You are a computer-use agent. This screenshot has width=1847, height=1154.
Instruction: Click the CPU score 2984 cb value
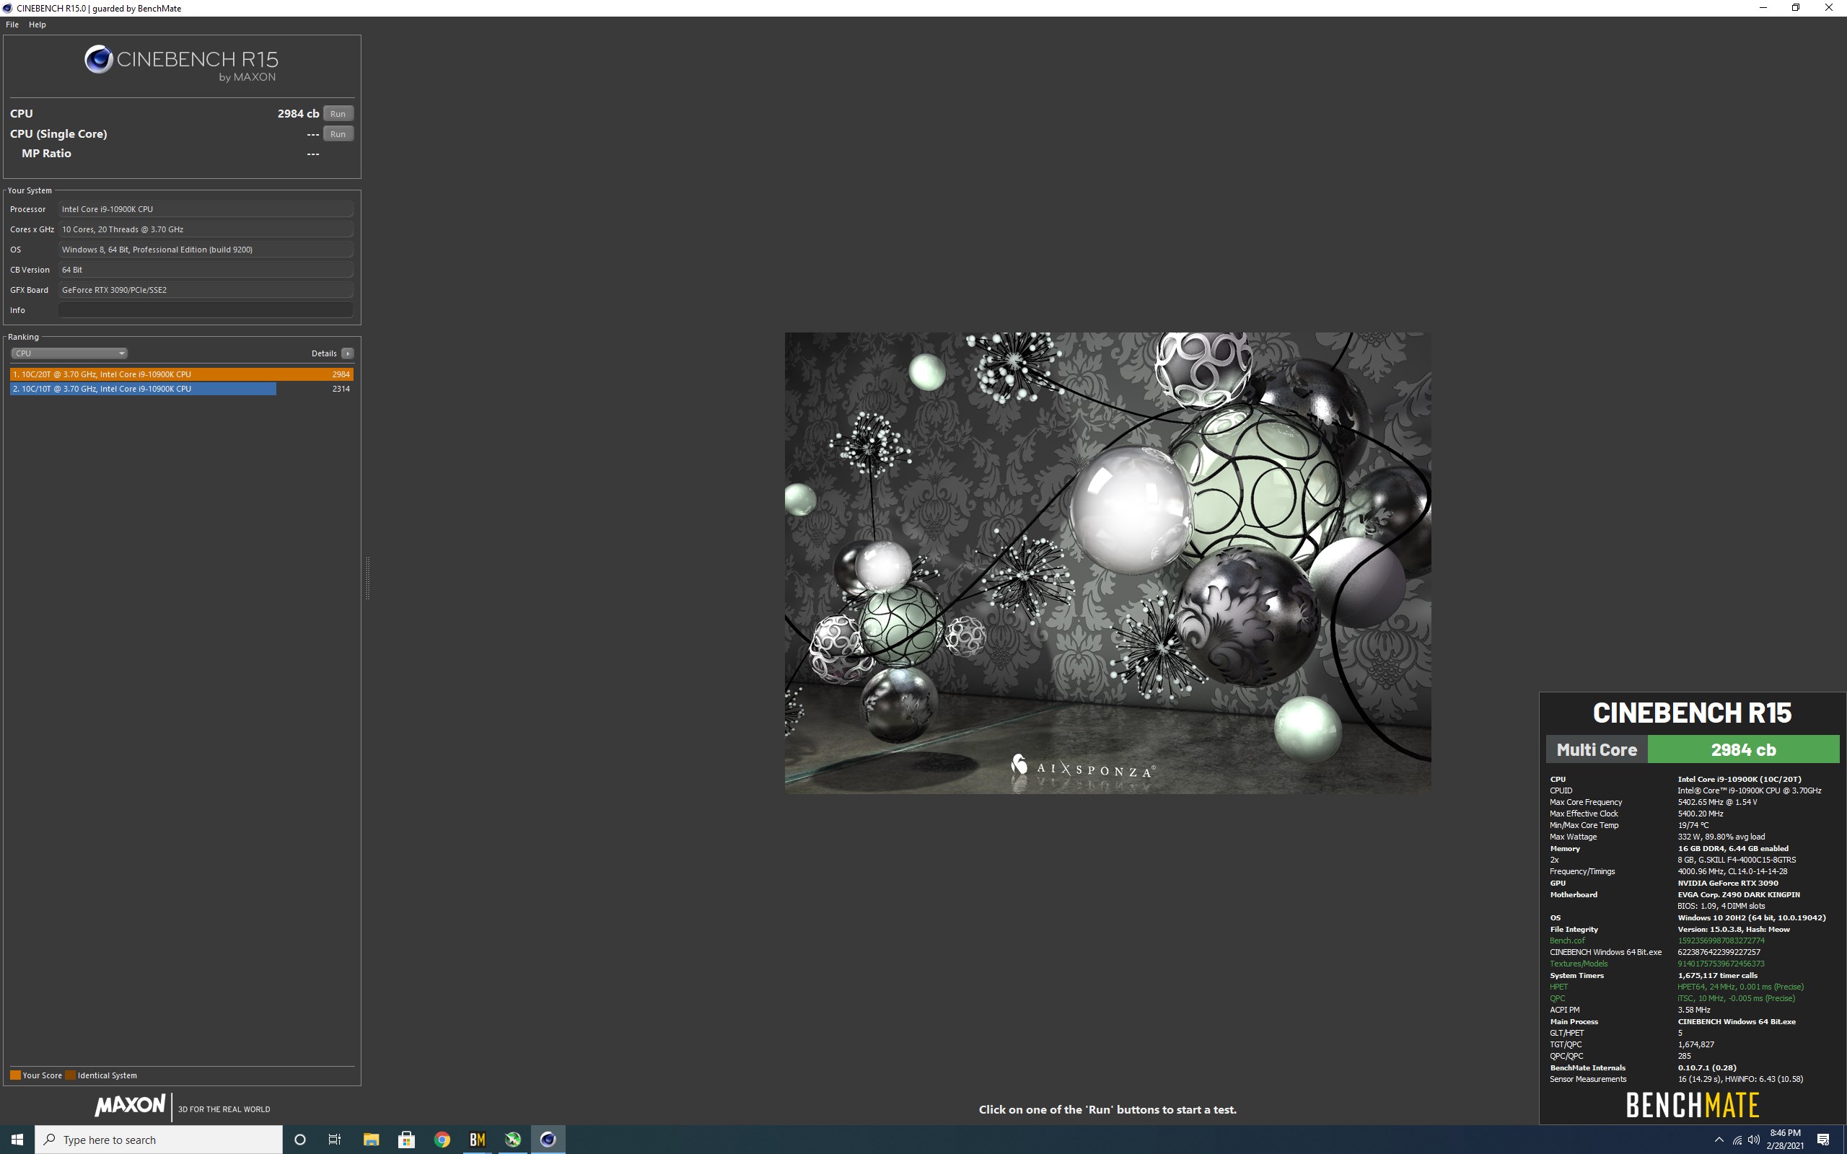[x=299, y=114]
